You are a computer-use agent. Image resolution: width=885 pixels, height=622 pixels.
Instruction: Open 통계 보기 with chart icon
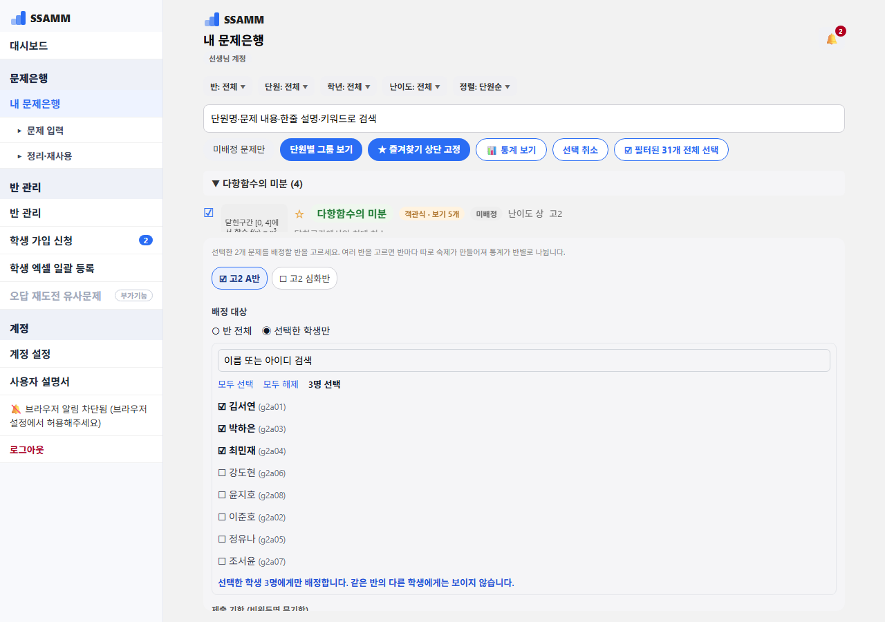pyautogui.click(x=511, y=150)
